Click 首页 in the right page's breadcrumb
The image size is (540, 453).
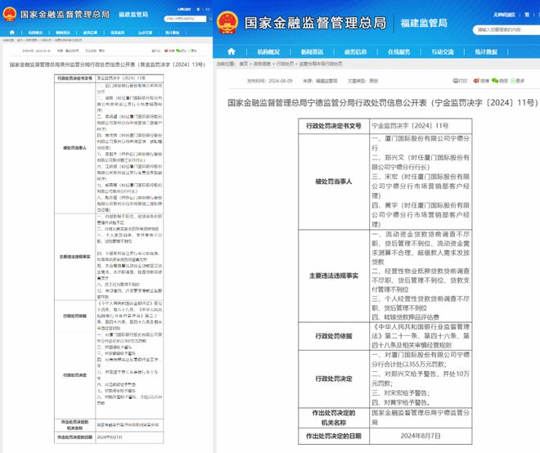(x=244, y=64)
